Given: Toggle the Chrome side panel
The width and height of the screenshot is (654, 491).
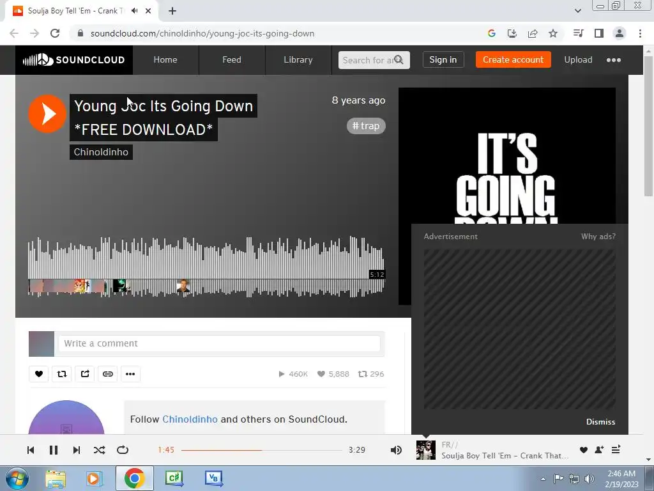Looking at the screenshot, I should (x=599, y=33).
